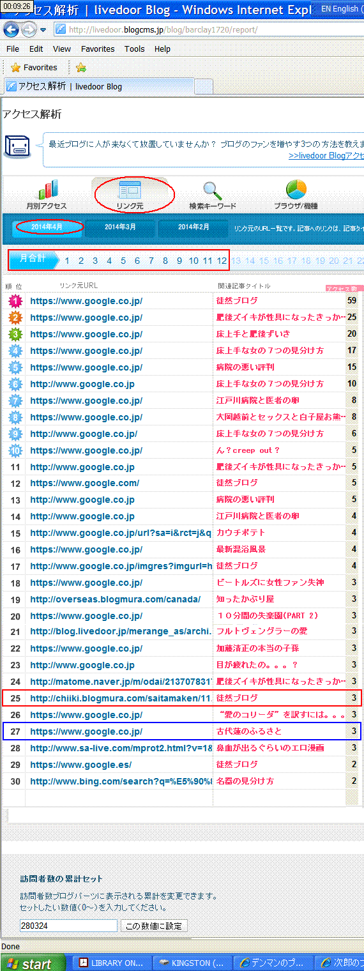
Task: Open article ビートルズに女性ファン失神
Action: click(270, 583)
